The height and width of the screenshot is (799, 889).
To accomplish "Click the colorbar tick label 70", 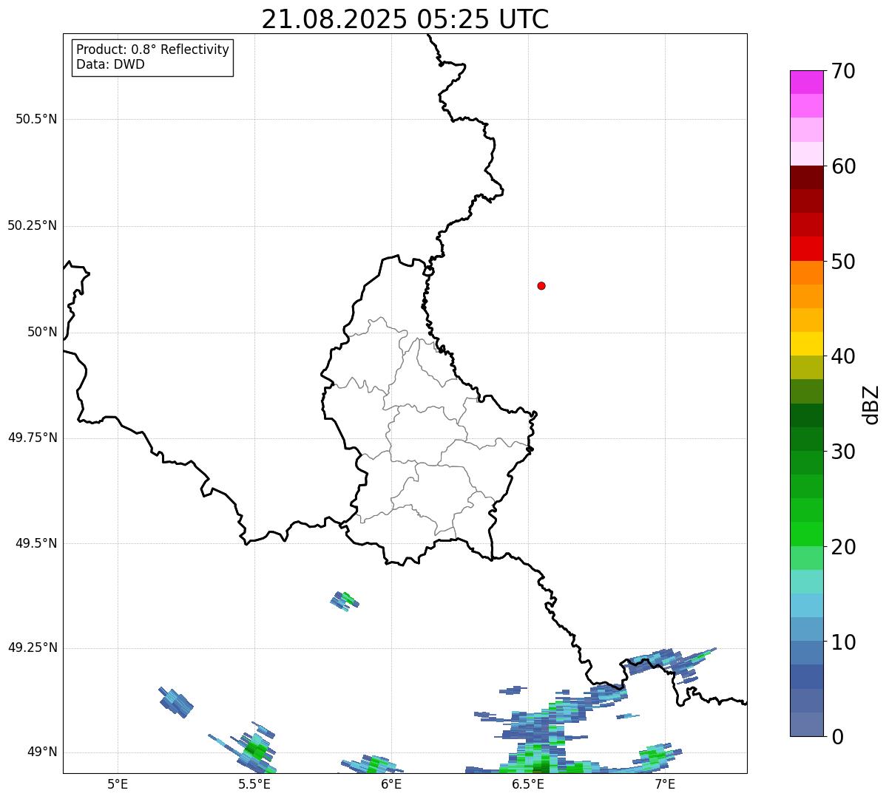I will tap(844, 71).
